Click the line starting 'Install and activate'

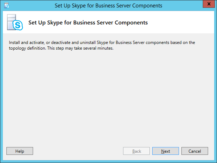coord(102,43)
